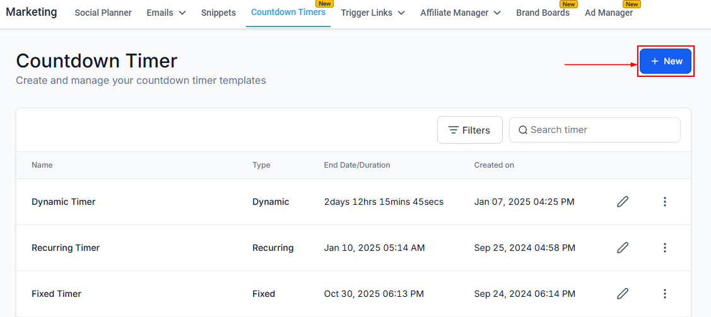Switch to the Snippets tab

(218, 13)
